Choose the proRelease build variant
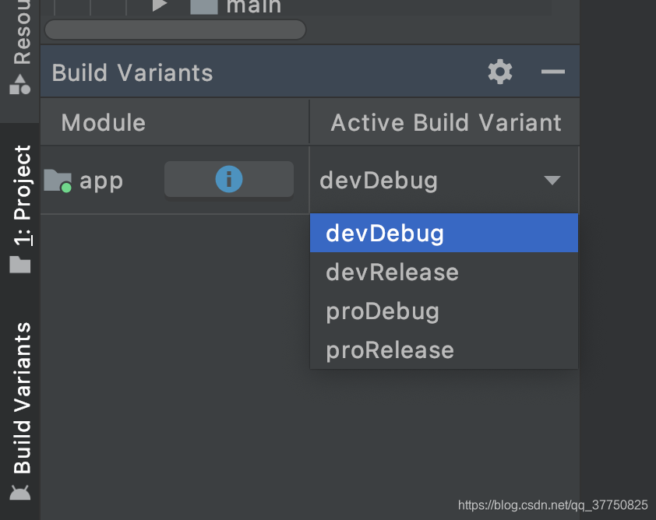Image resolution: width=656 pixels, height=520 pixels. (x=389, y=350)
